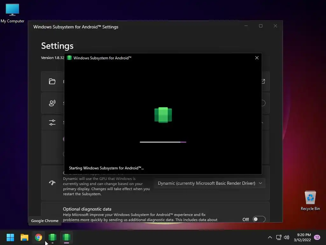Click the subsystem resources sliders icon
Viewport: 326px width, 245px height.
point(52,122)
